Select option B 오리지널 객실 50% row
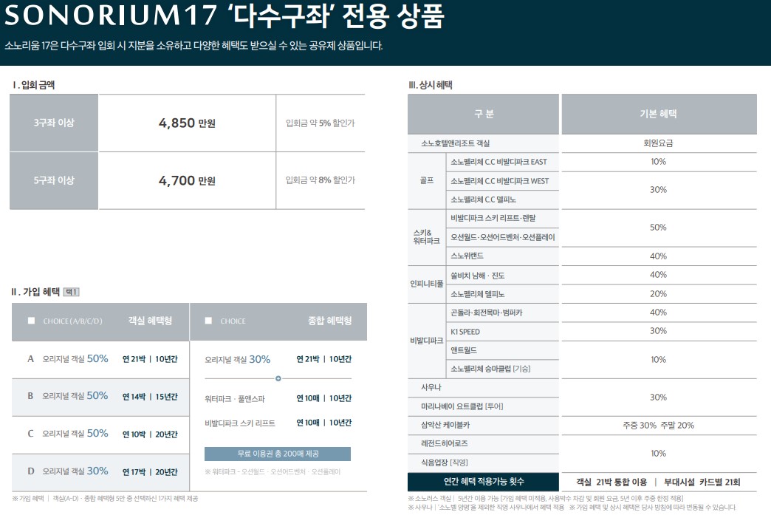The height and width of the screenshot is (515, 771). pyautogui.click(x=100, y=397)
